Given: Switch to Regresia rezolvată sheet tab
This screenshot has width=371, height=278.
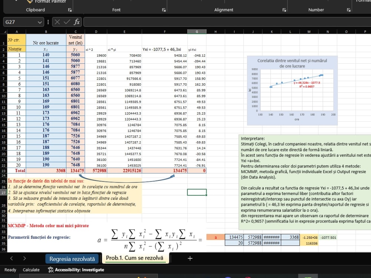Looking at the screenshot, I should 72,259.
